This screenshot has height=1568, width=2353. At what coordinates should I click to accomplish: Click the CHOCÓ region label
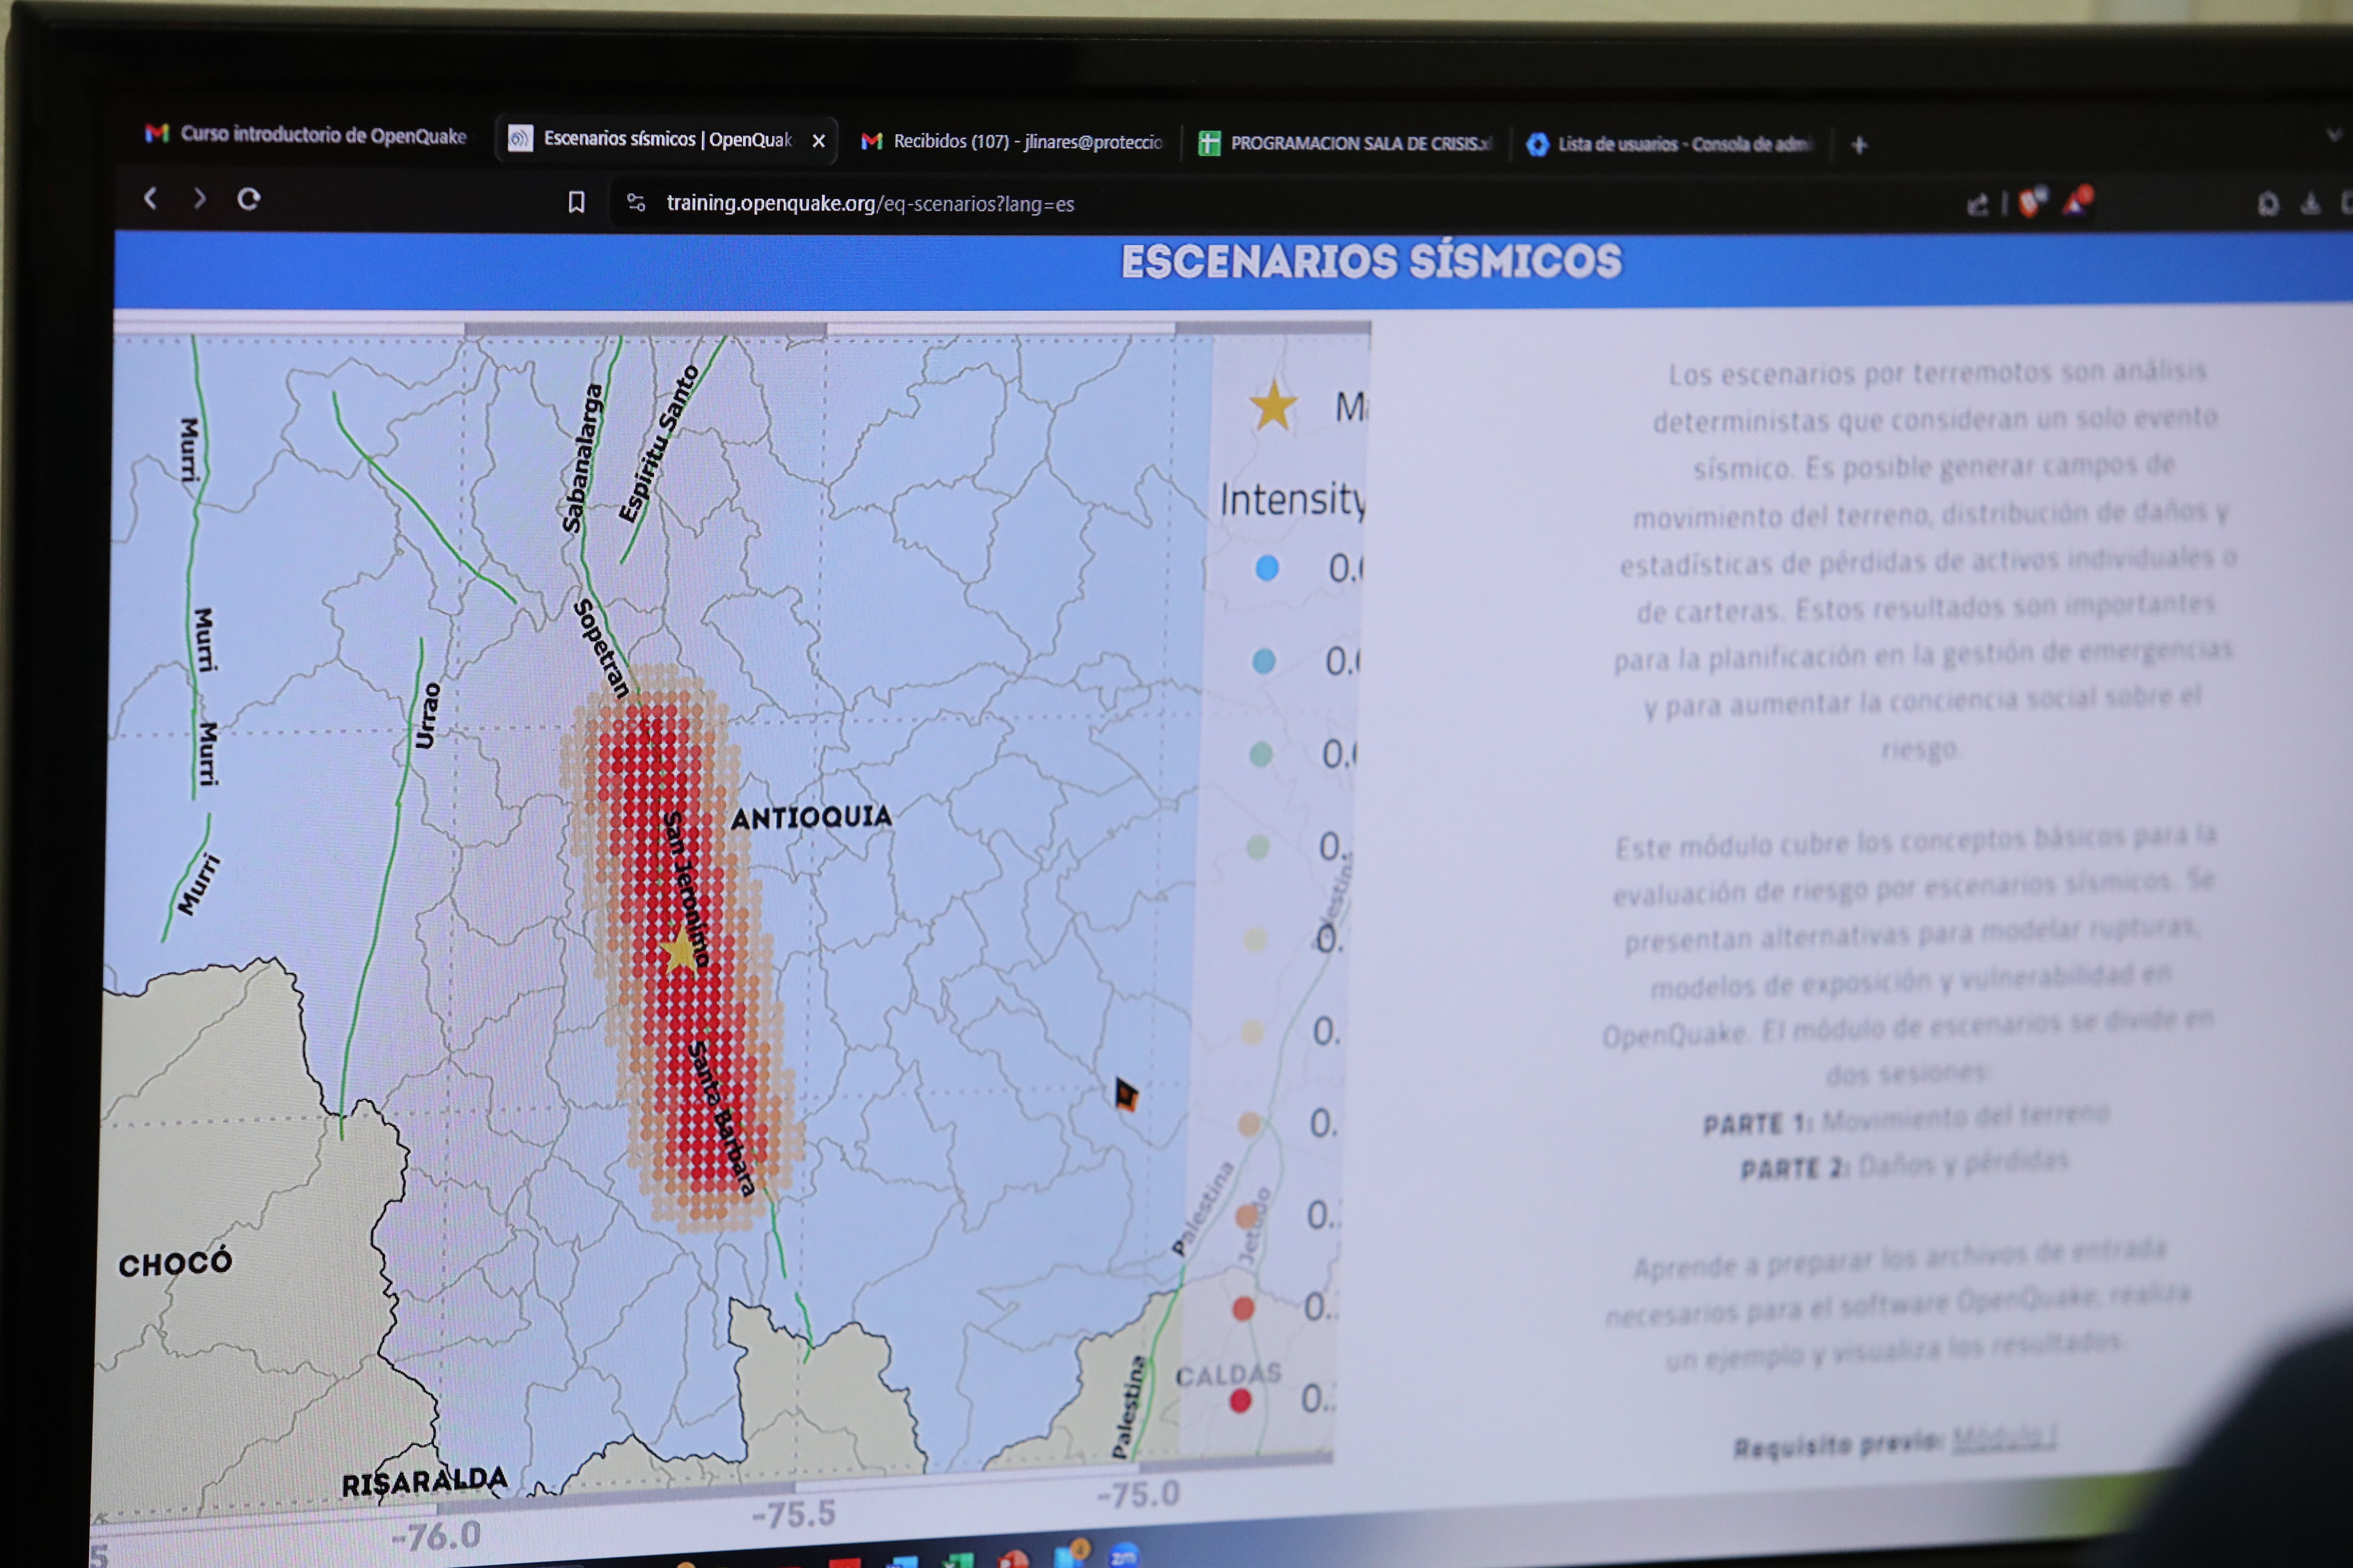point(175,1263)
